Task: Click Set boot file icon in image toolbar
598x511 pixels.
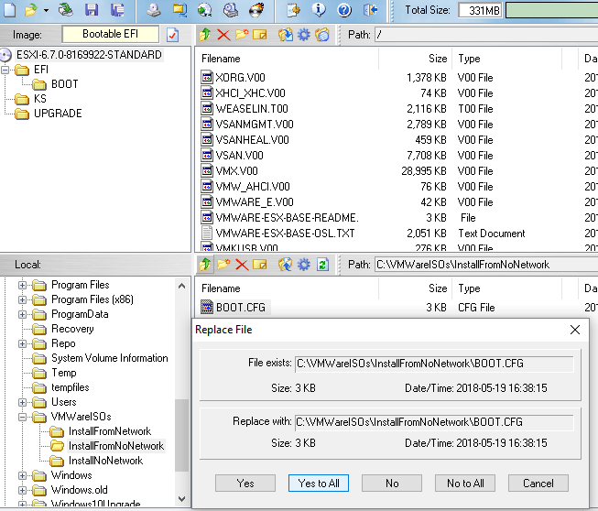Action: point(322,35)
